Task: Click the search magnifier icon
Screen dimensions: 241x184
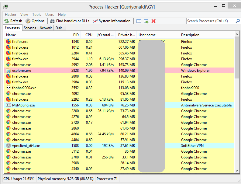Action: [238, 21]
